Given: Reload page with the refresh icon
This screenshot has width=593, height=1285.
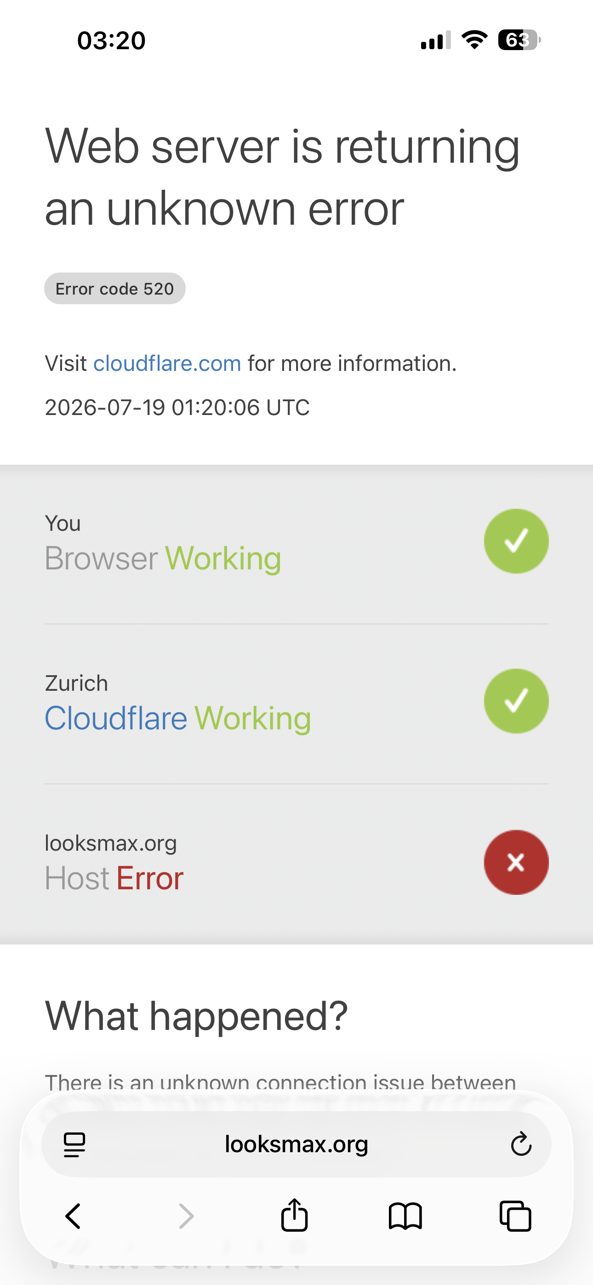Looking at the screenshot, I should pyautogui.click(x=521, y=1143).
